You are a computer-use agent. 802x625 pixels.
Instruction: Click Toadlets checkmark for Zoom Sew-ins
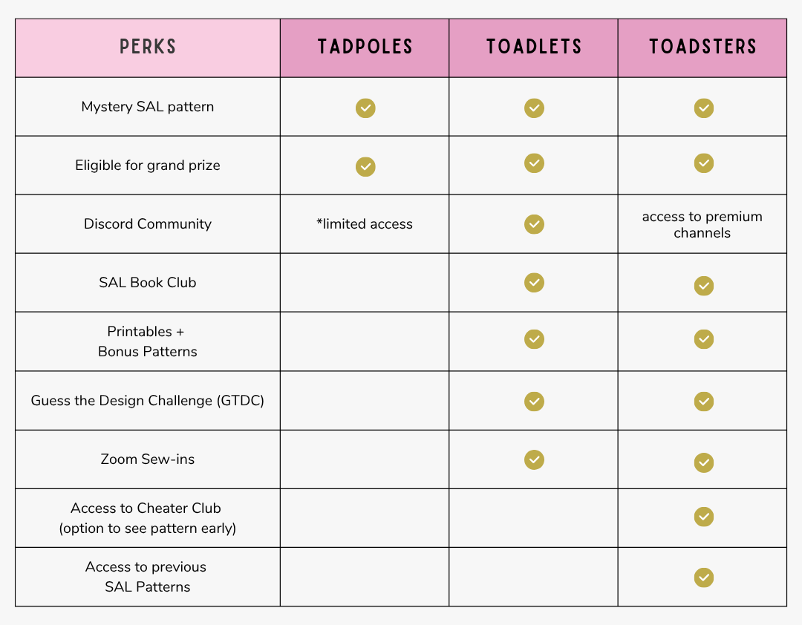tap(534, 459)
